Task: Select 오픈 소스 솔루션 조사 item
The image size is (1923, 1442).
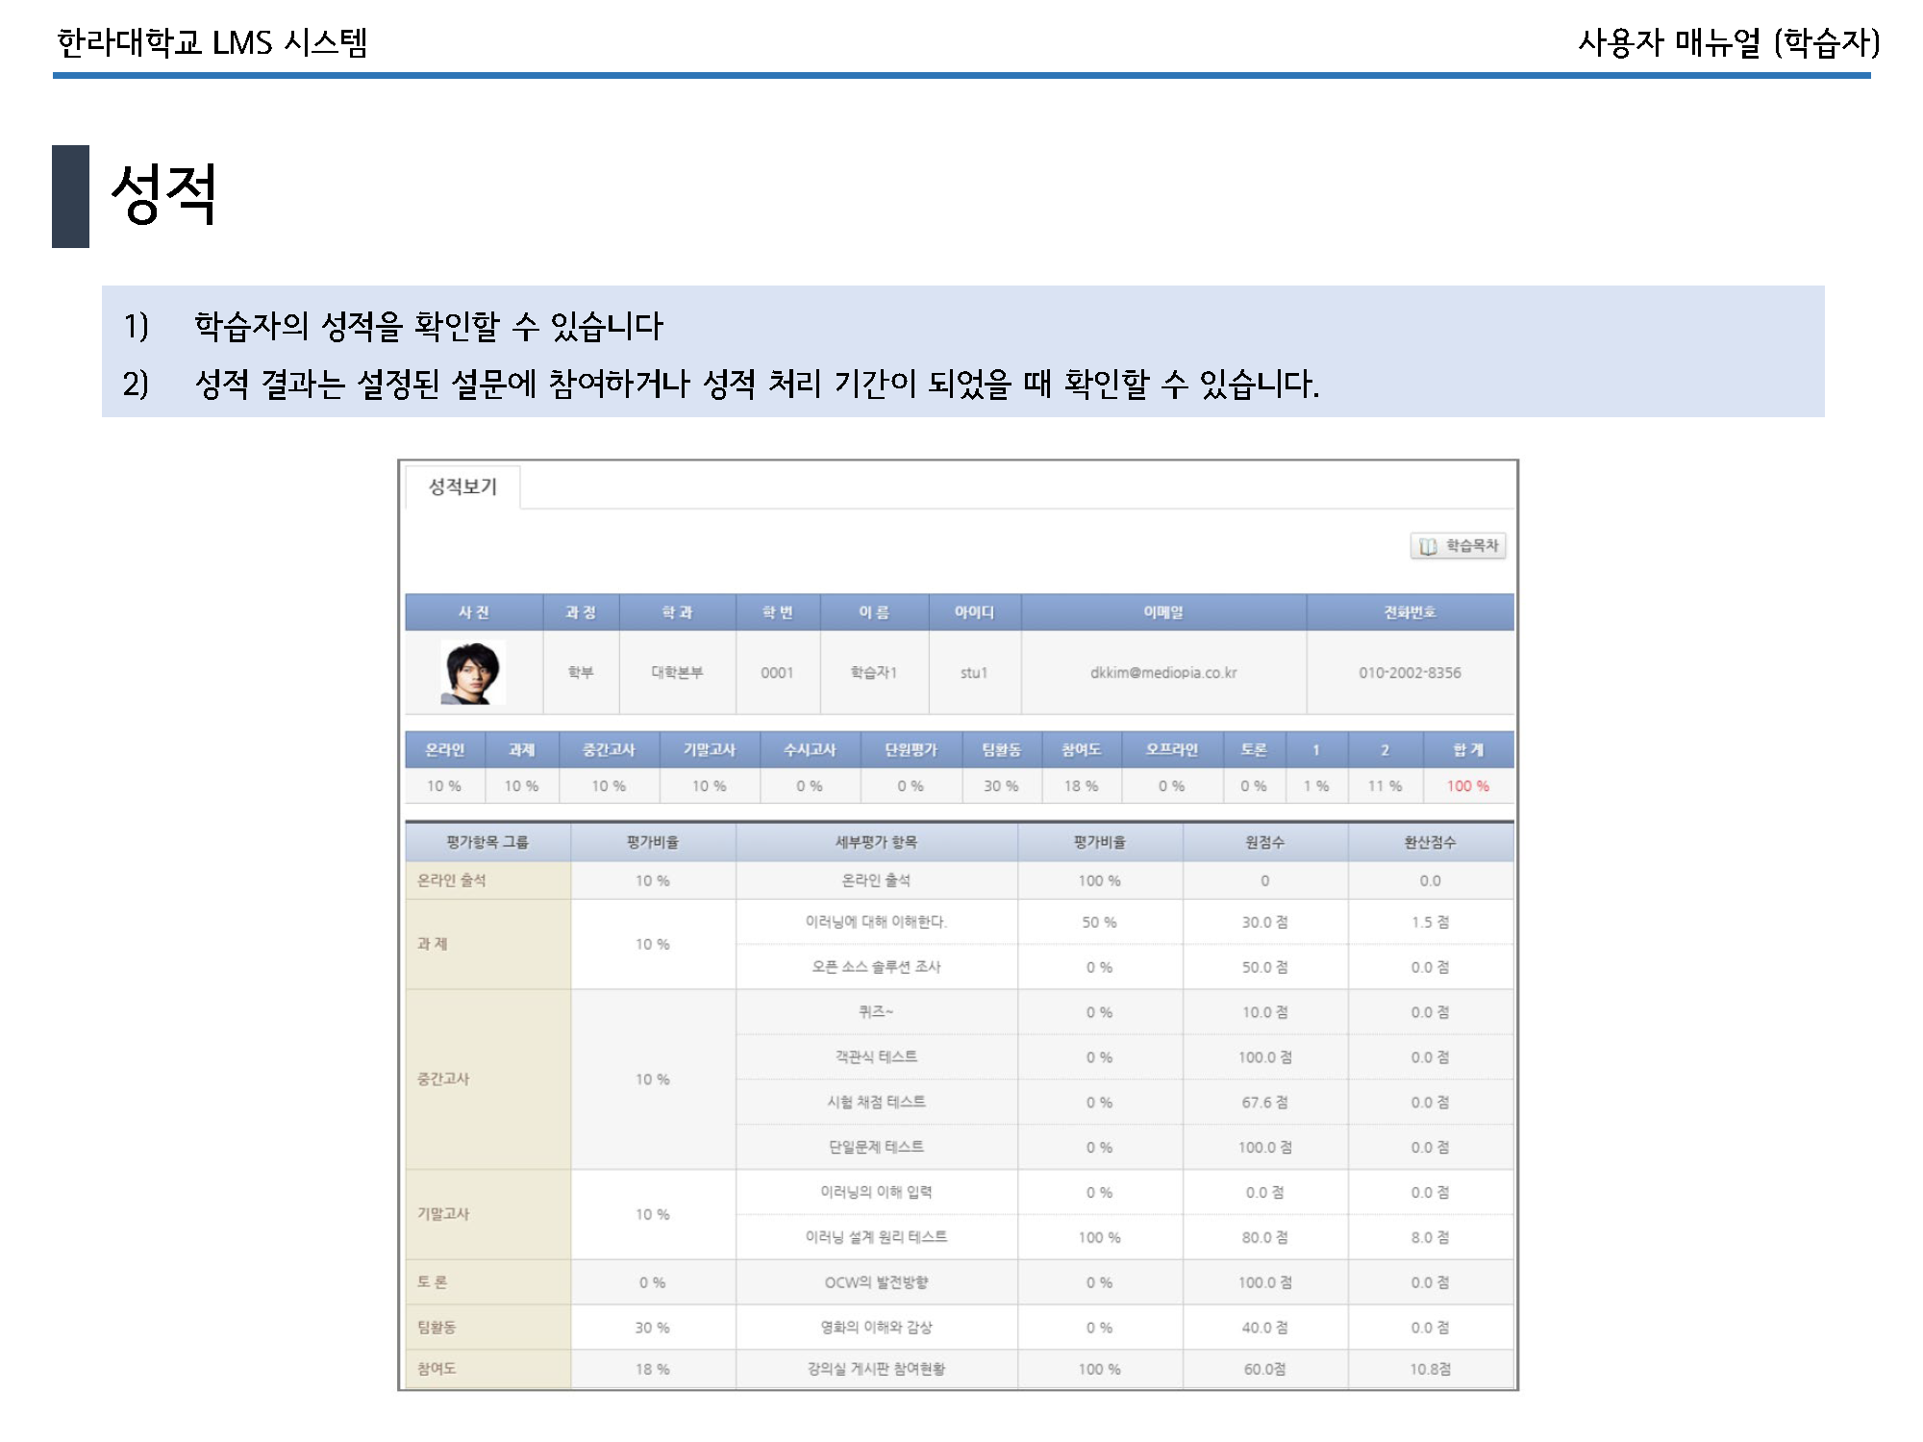Action: click(x=876, y=967)
